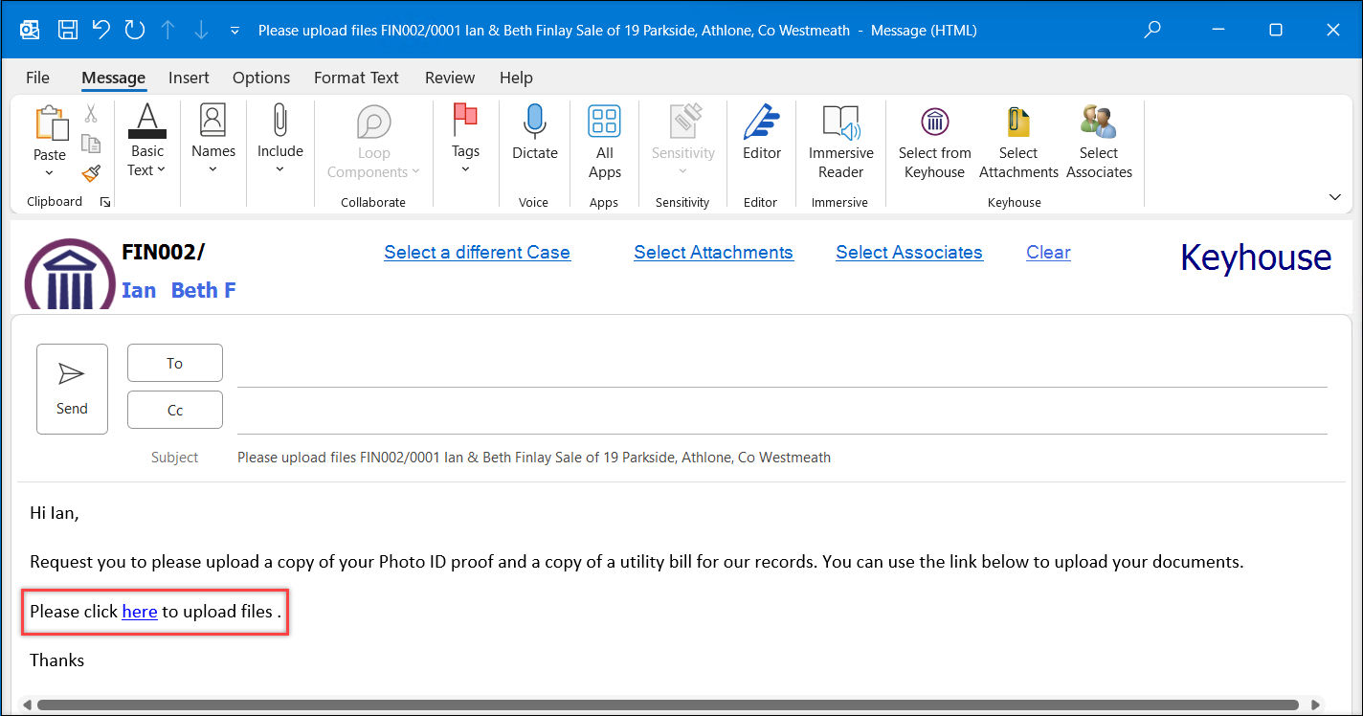Click the Format Painter brush icon
Screen dimensions: 1363x716
click(91, 173)
